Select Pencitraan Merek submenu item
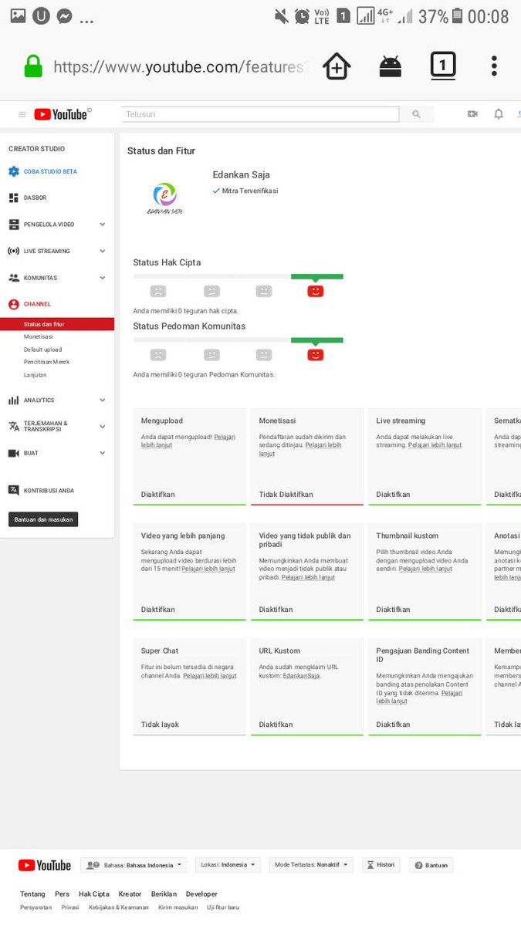 point(46,362)
